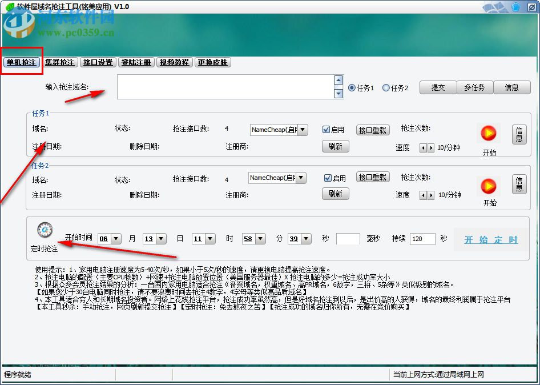The image size is (540, 385).
Task: Increase Task 1 speed with the stepper arrow
Action: pyautogui.click(x=430, y=147)
